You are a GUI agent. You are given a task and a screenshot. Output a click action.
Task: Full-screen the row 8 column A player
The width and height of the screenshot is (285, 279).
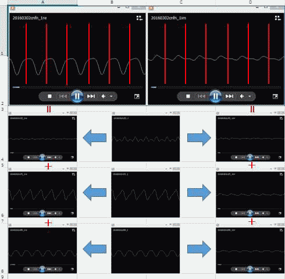point(72,269)
